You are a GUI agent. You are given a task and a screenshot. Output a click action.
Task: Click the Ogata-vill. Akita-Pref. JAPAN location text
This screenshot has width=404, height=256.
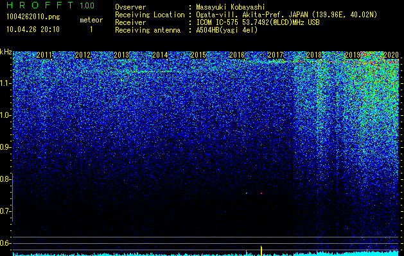click(x=286, y=15)
